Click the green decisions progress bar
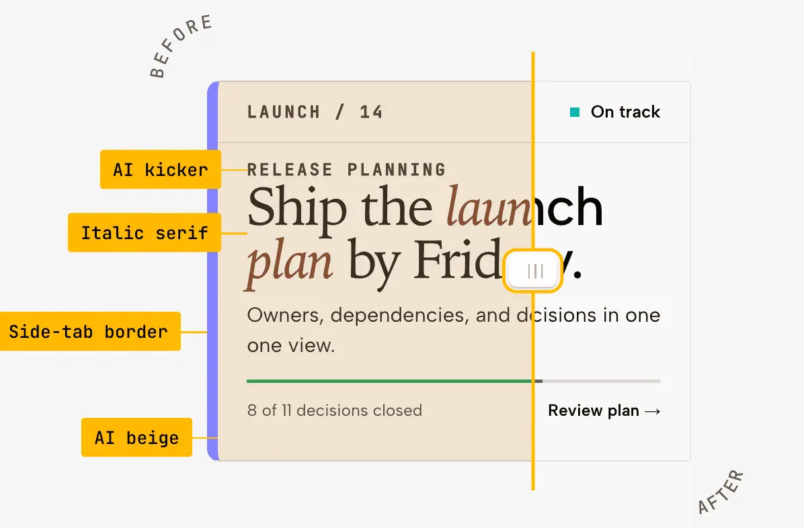This screenshot has height=528, width=804. (390, 381)
